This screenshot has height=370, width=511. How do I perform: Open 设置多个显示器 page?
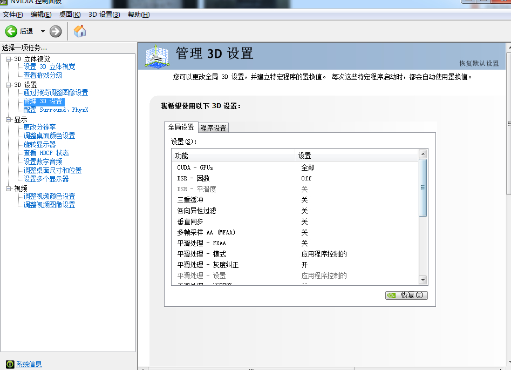click(46, 179)
